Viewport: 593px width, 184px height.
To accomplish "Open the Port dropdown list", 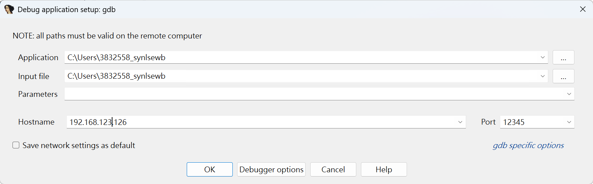I will 569,122.
